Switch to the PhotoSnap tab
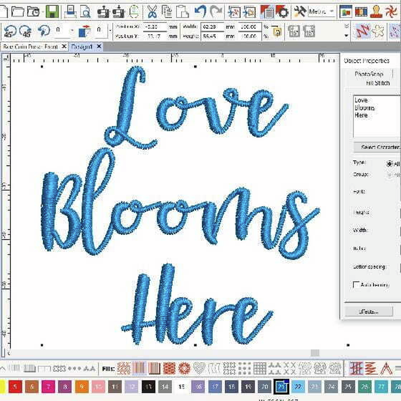 369,74
